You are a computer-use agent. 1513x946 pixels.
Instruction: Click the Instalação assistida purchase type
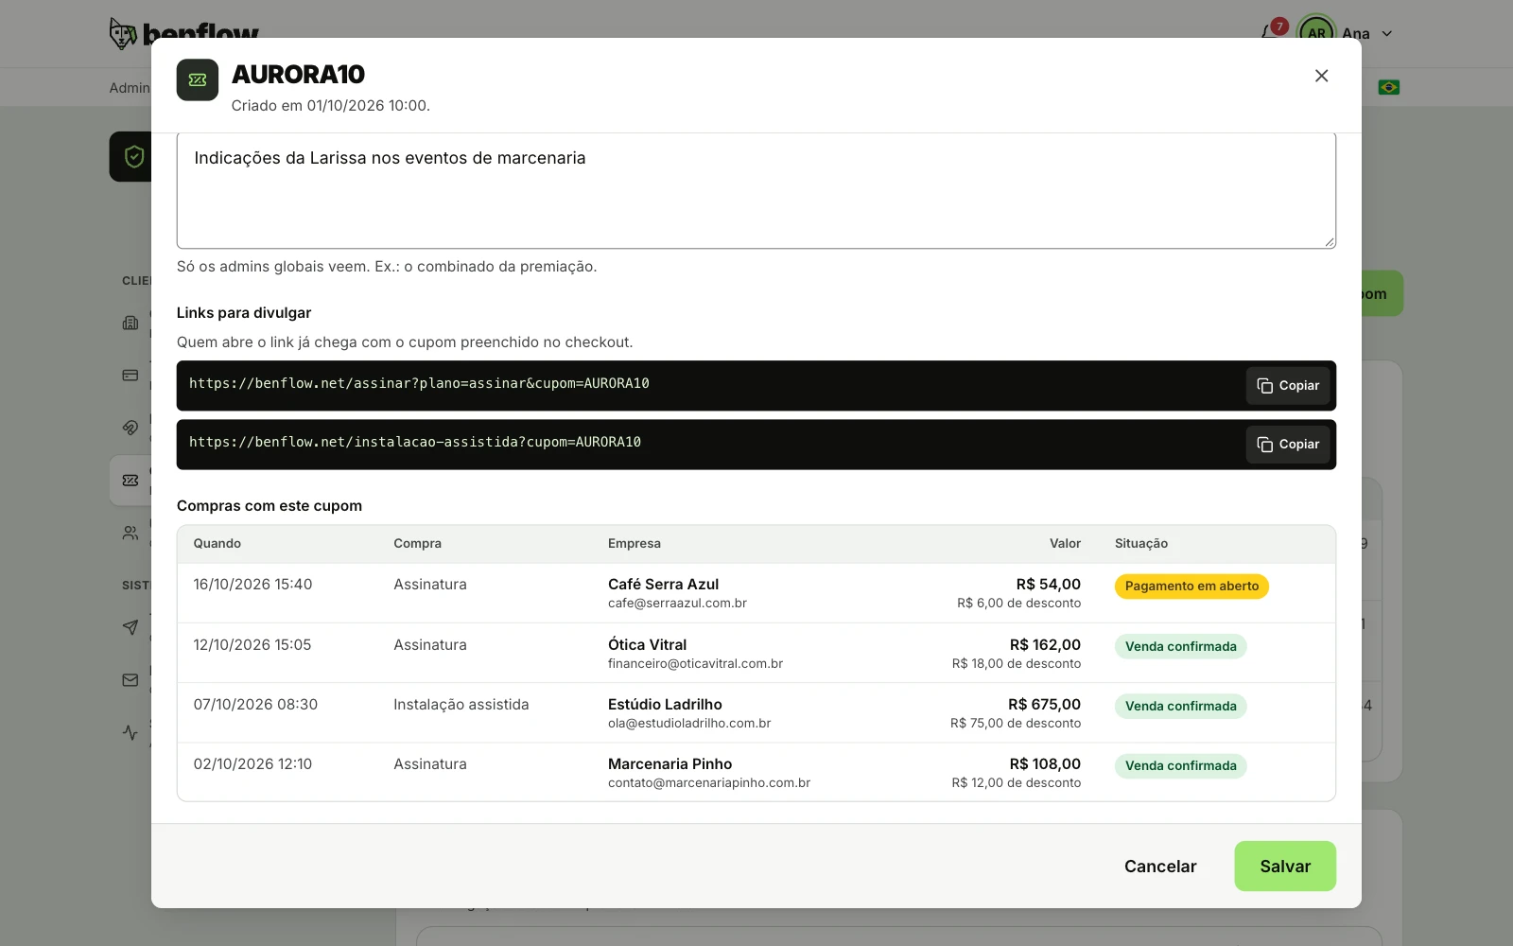[x=461, y=705]
